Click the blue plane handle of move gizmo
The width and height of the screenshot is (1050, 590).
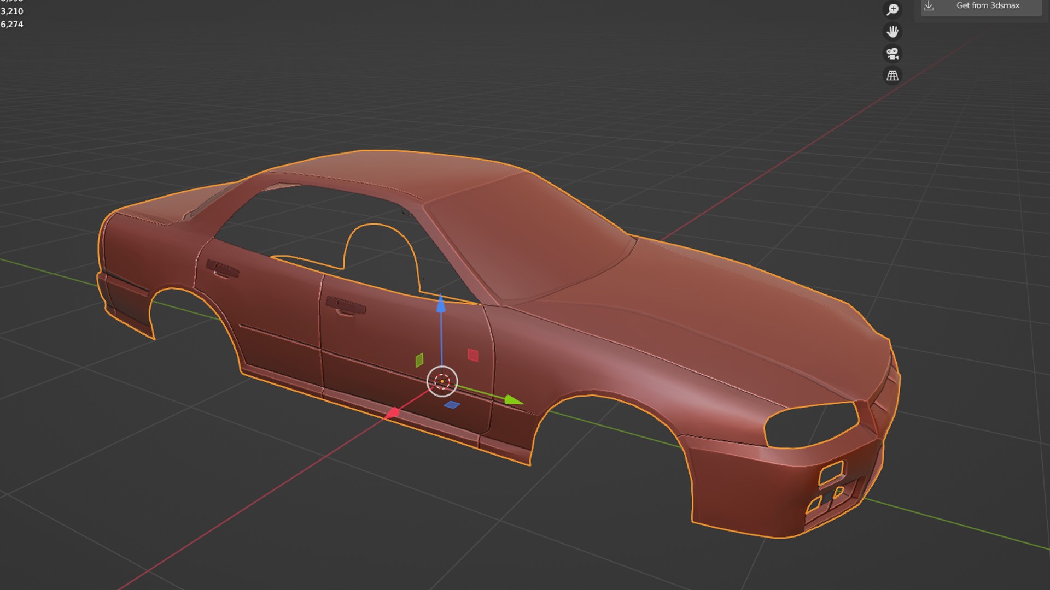pyautogui.click(x=452, y=405)
